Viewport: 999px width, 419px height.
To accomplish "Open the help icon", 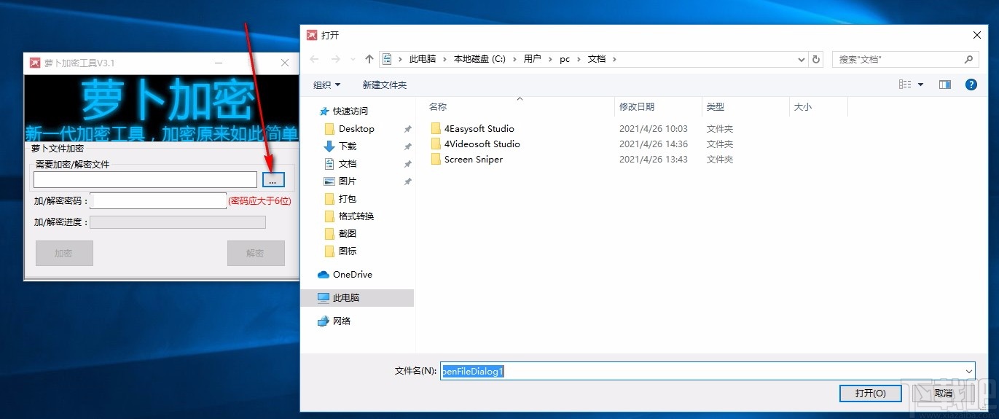I will pos(971,85).
